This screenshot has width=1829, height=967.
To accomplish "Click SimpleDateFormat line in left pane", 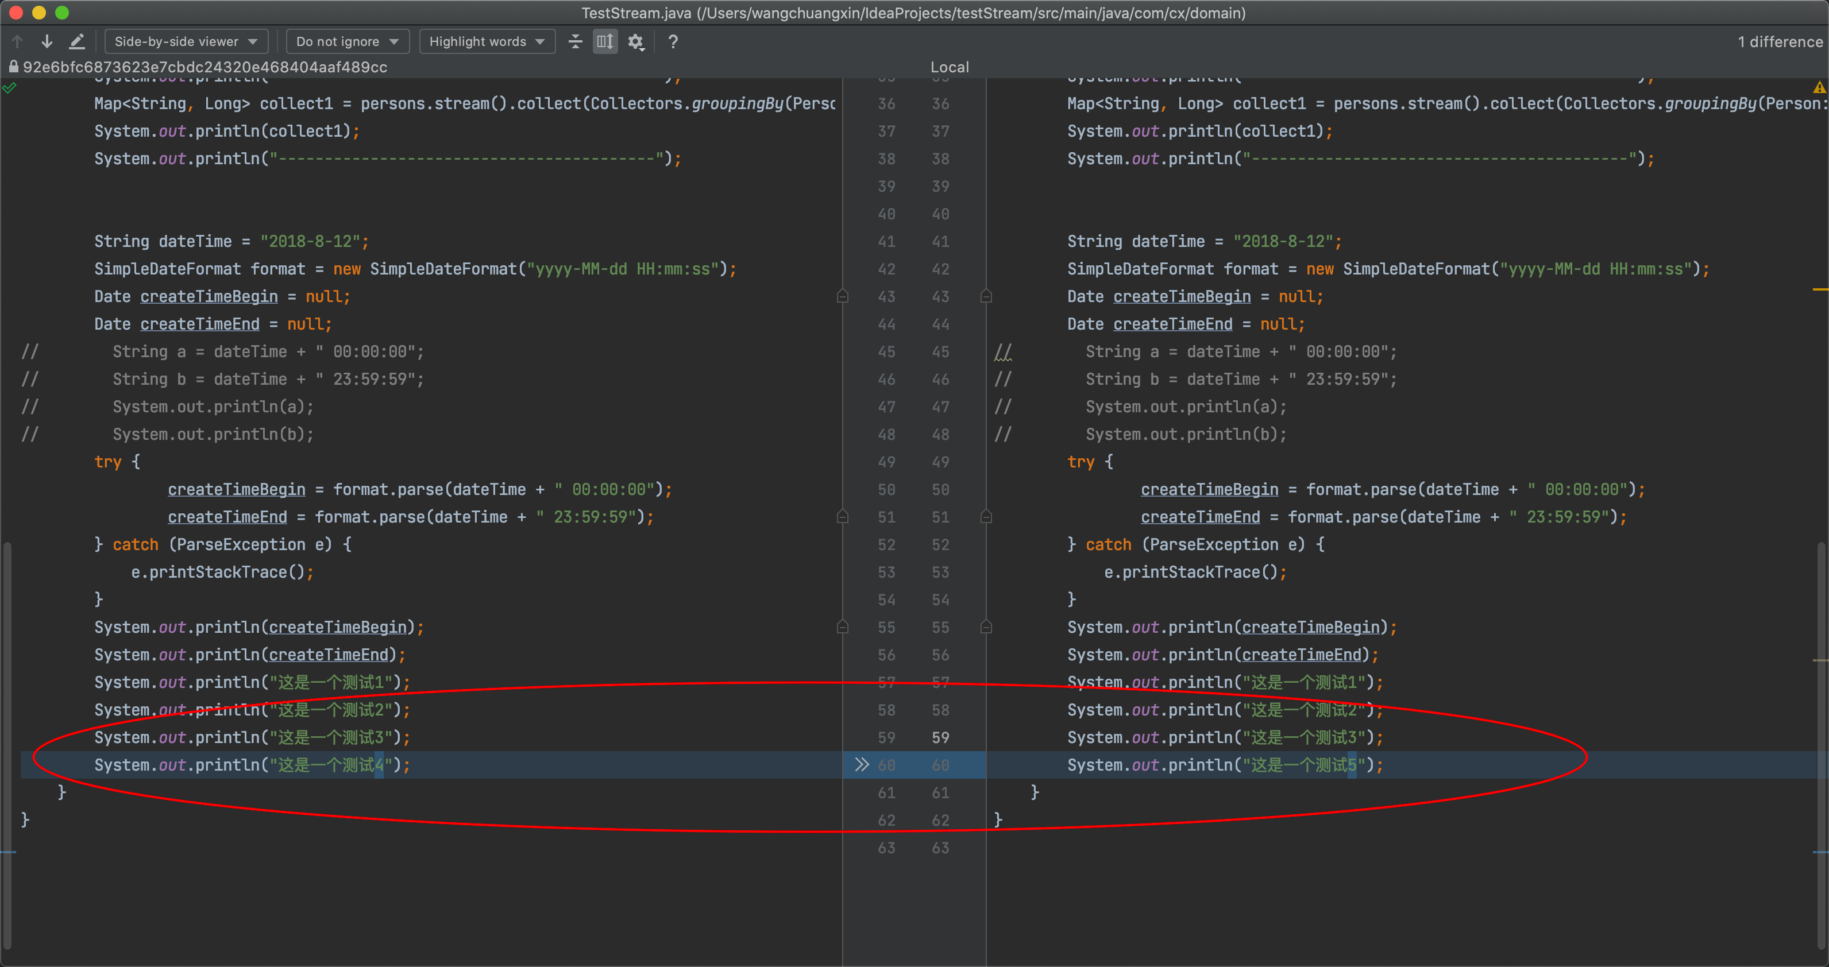I will point(415,268).
